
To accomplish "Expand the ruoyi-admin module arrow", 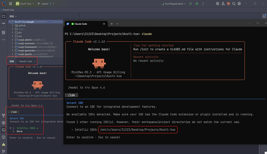I will click(13, 40).
